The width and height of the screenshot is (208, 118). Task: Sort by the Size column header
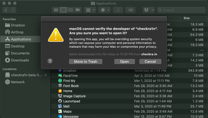click(x=186, y=18)
